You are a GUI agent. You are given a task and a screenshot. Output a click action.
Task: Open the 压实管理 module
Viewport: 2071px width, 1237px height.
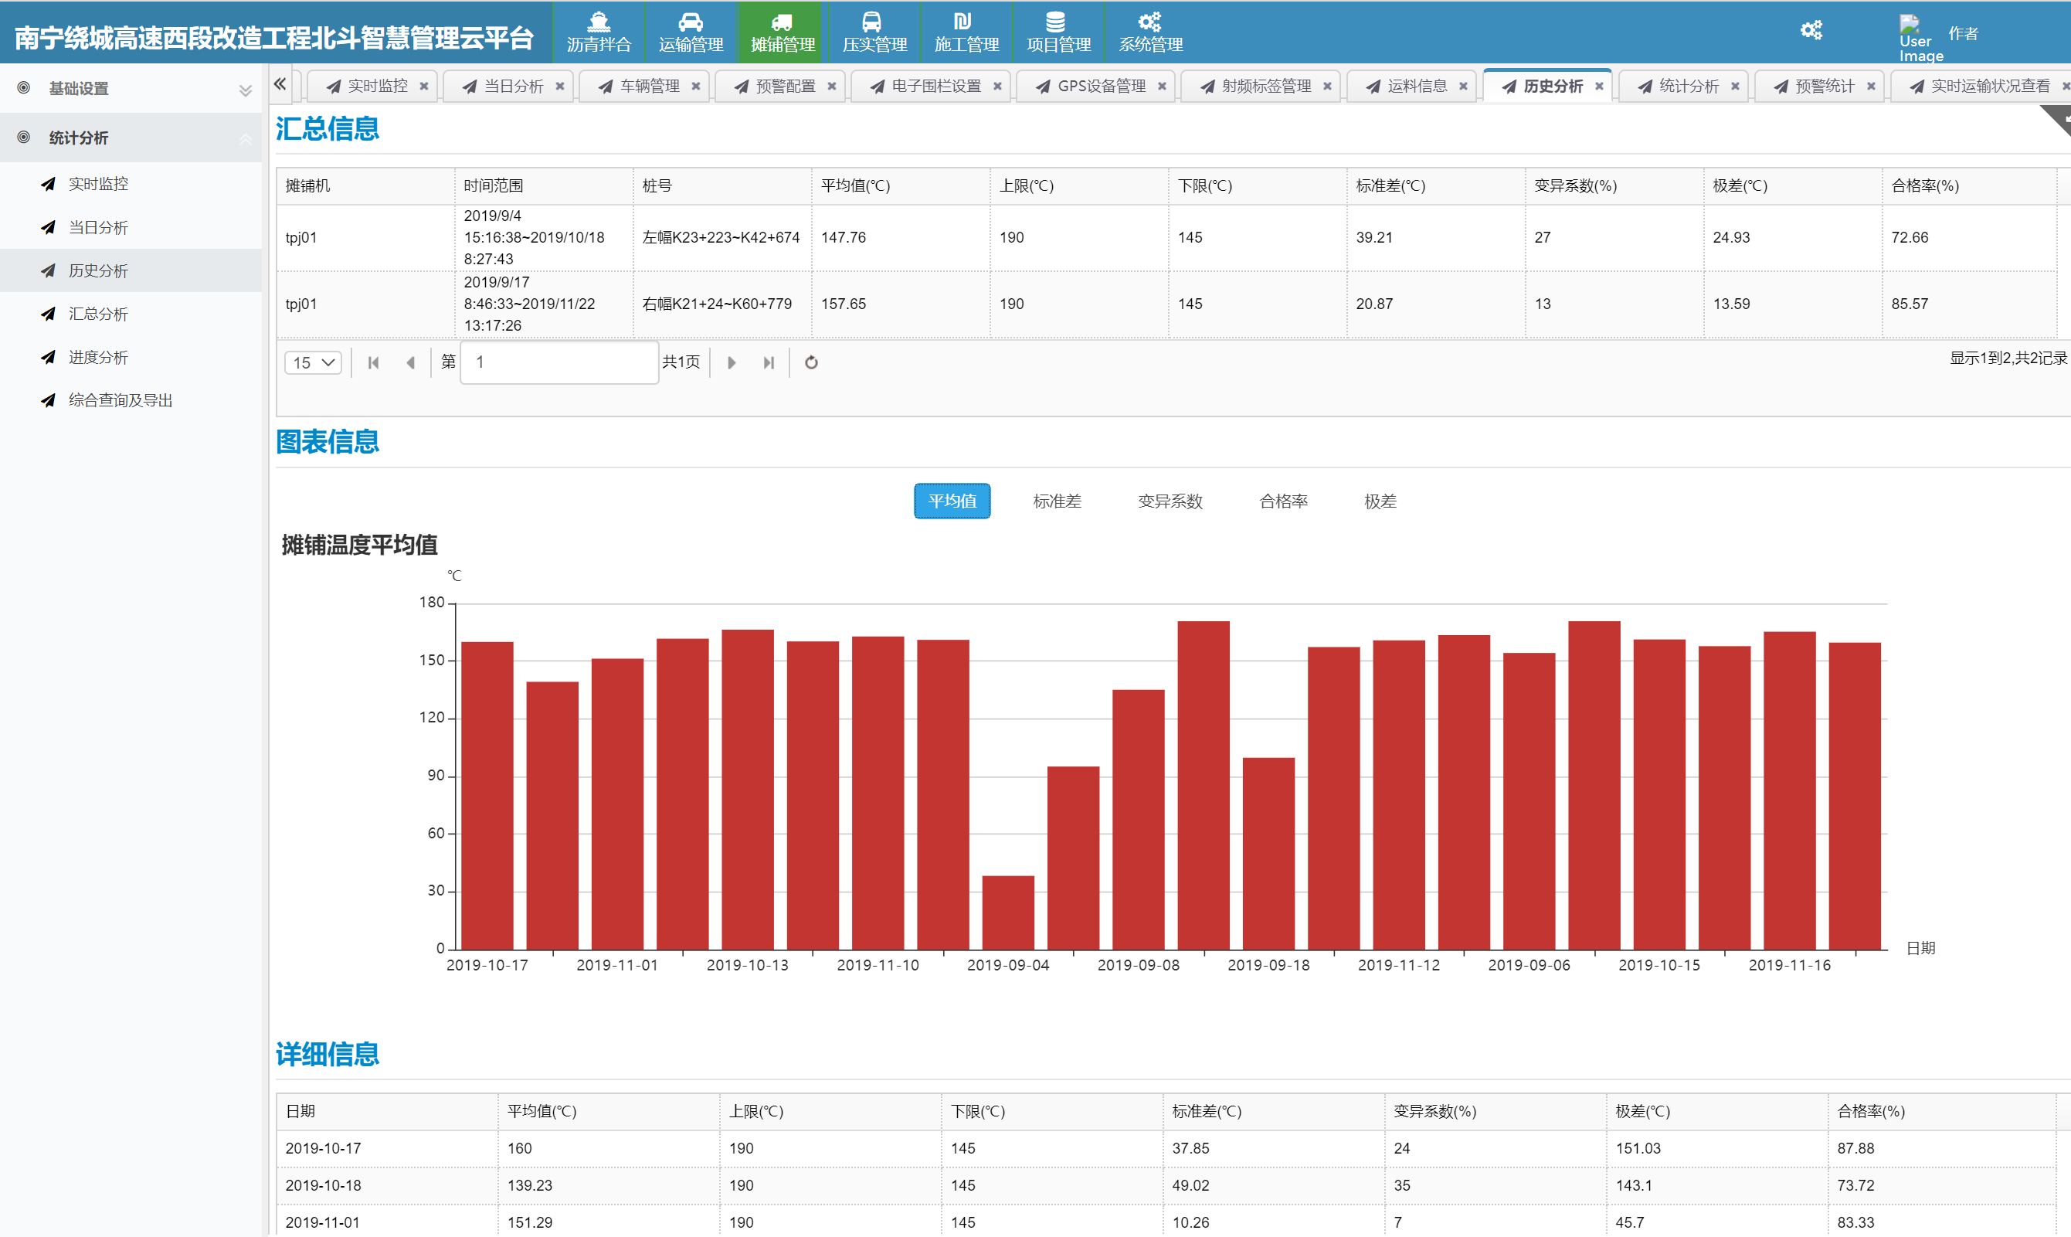point(874,32)
